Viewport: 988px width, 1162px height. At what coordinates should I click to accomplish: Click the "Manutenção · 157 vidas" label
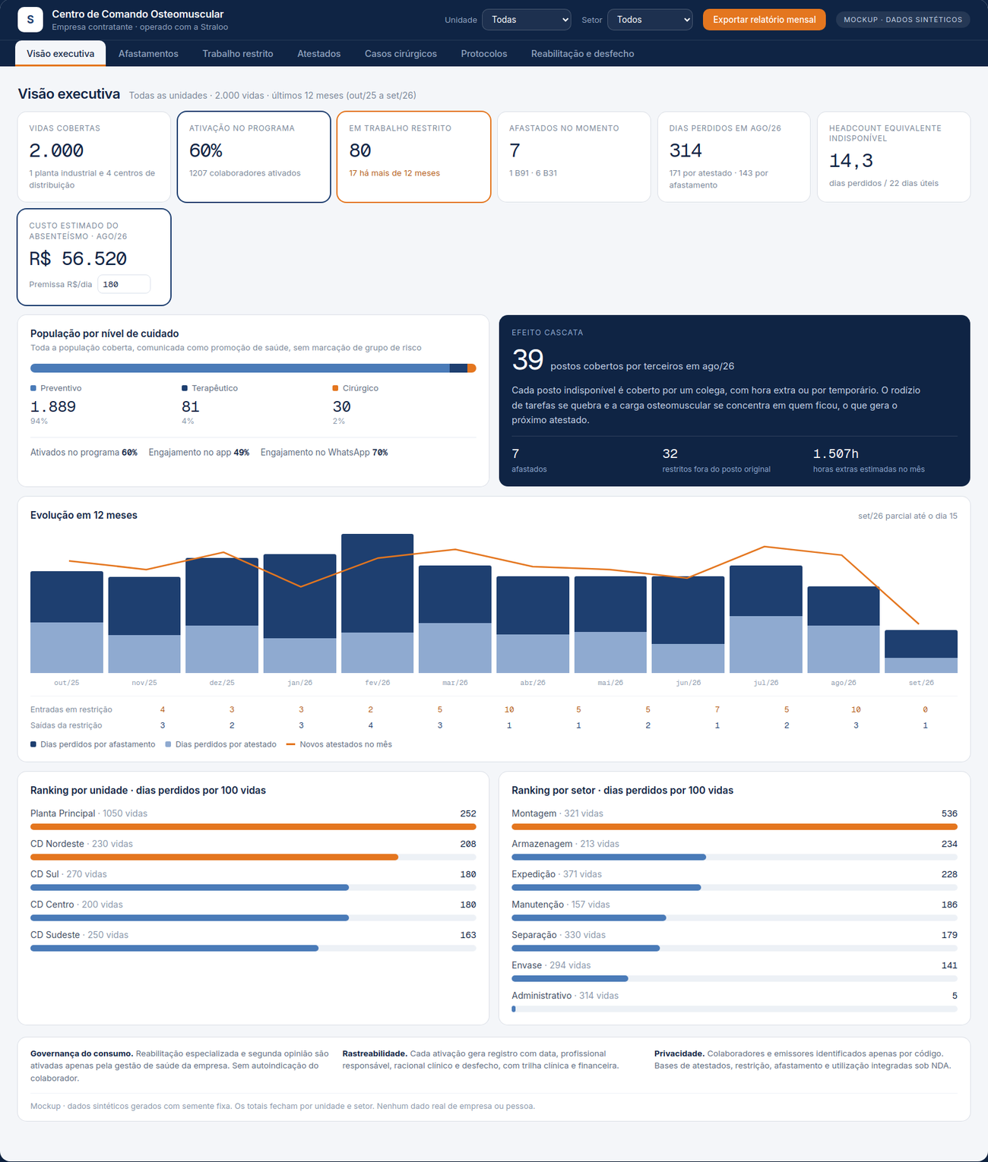click(x=561, y=905)
